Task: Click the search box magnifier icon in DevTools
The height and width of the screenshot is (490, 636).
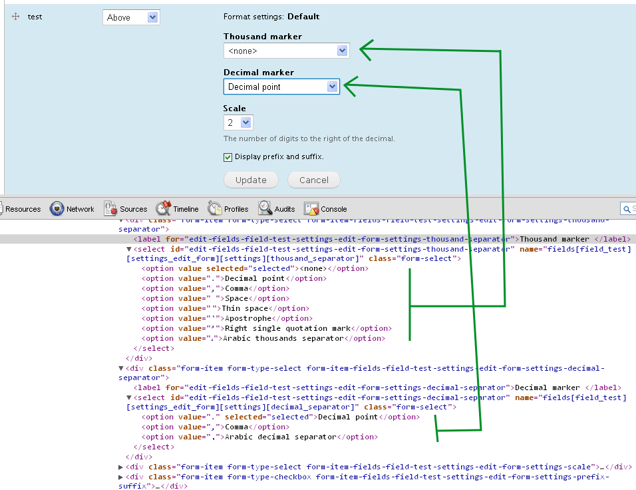Action: [627, 209]
